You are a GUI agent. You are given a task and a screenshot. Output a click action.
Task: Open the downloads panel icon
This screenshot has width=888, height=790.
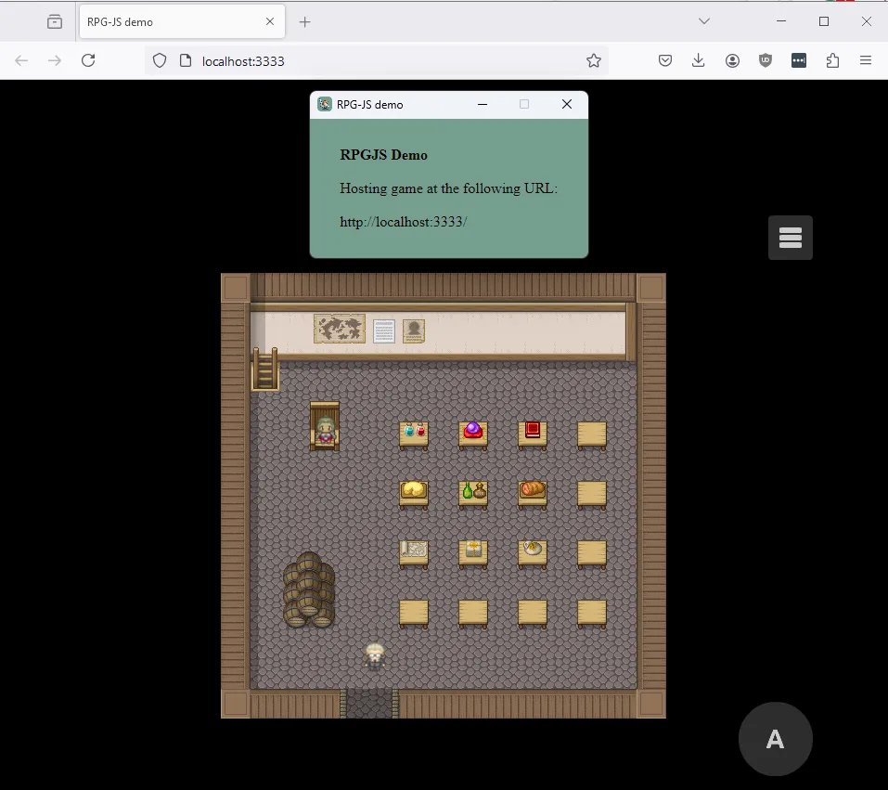coord(699,60)
